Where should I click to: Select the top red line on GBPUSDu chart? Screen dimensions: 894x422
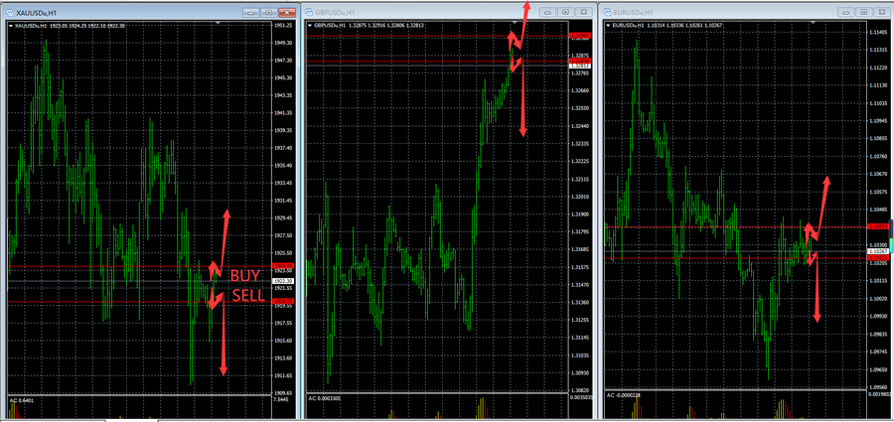click(417, 37)
